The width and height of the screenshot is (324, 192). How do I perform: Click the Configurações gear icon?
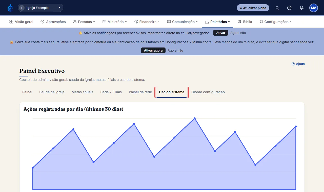tap(261, 22)
